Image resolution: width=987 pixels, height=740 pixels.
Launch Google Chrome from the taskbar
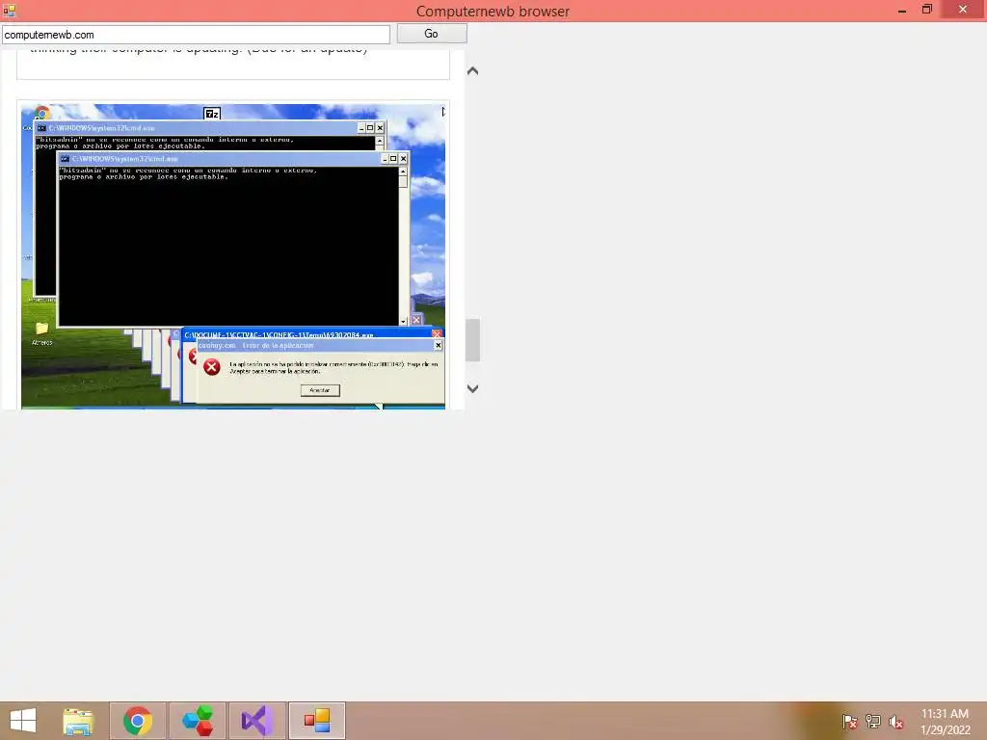click(138, 721)
